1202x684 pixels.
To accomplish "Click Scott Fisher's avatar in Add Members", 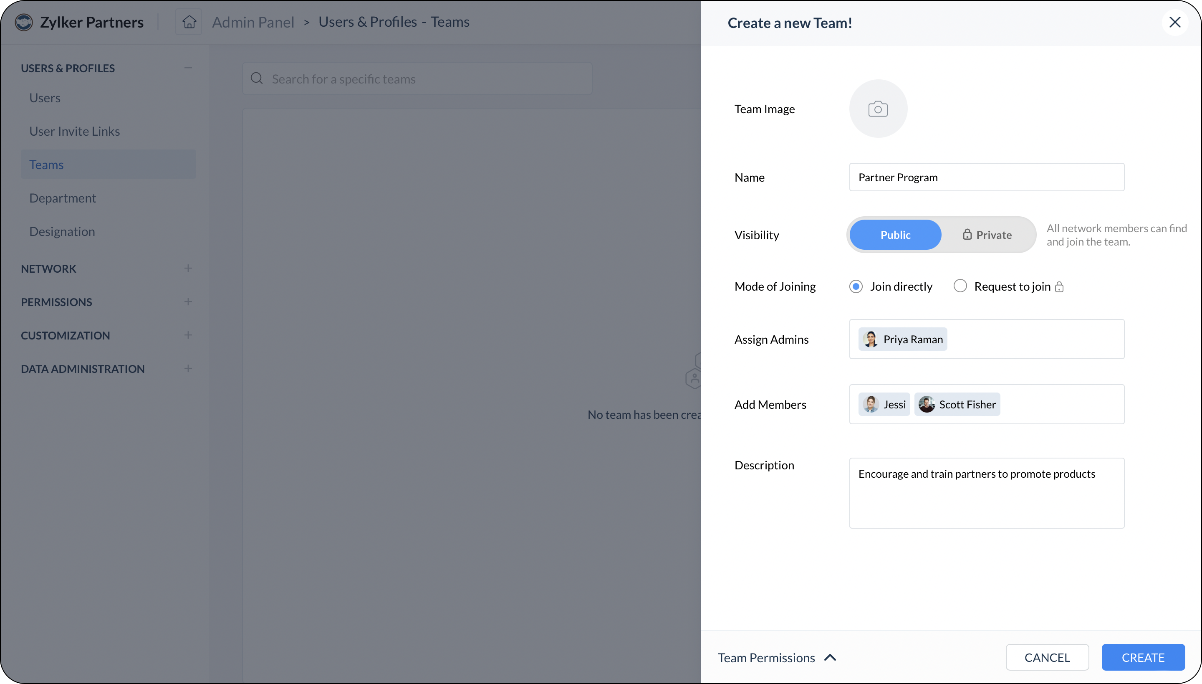I will 927,405.
